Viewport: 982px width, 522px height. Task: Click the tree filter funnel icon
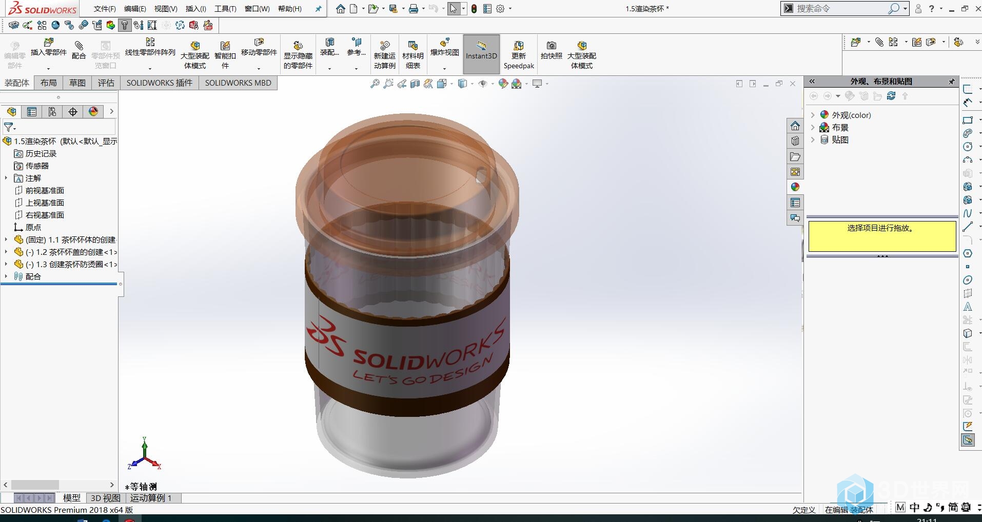[8, 127]
